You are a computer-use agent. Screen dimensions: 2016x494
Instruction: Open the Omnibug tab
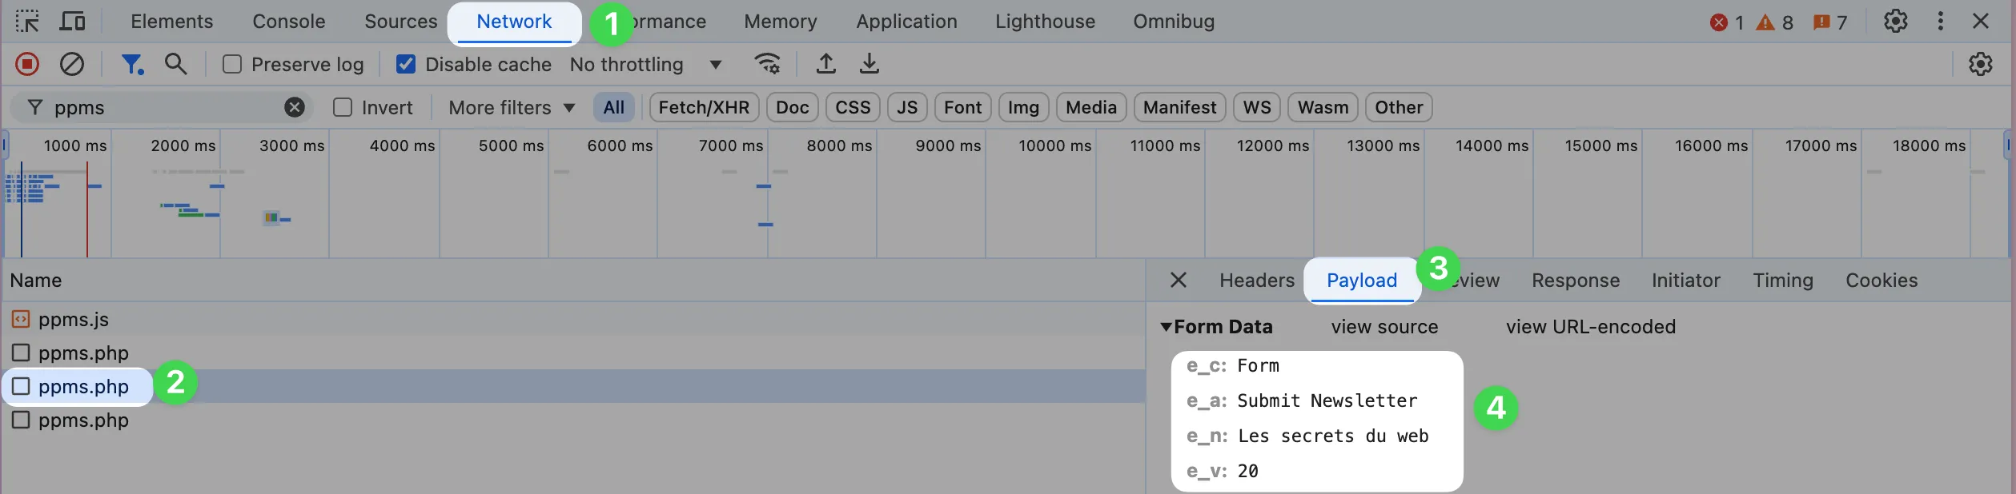(x=1174, y=22)
